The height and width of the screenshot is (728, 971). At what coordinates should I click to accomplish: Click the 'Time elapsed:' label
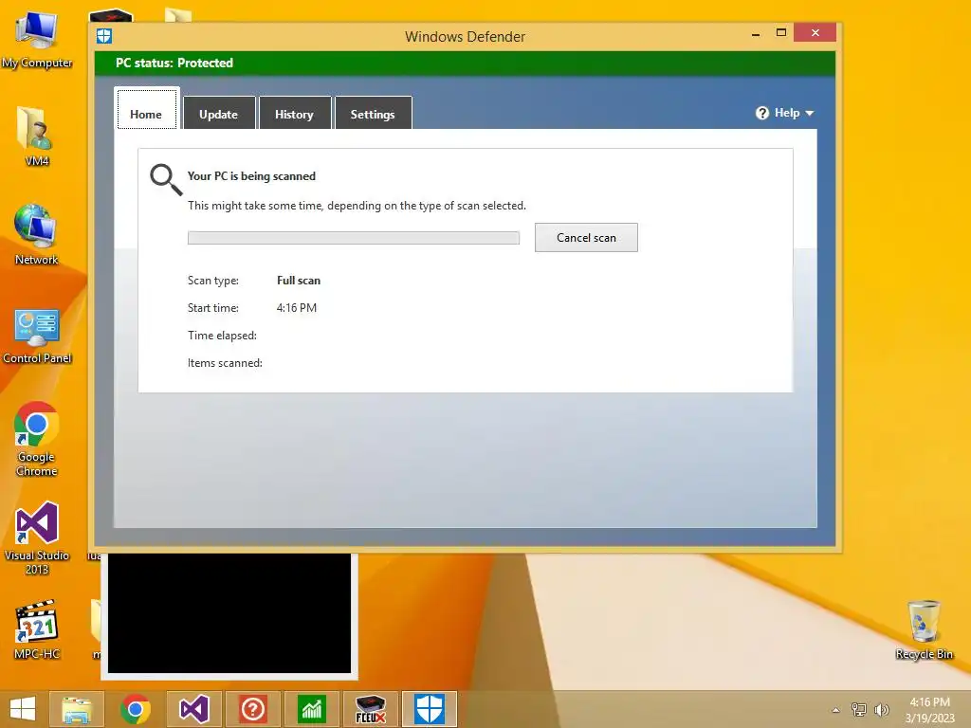tap(222, 336)
